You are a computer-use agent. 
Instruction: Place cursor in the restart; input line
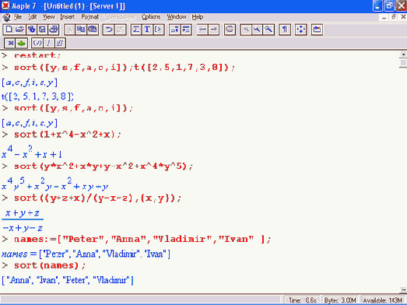click(37, 55)
